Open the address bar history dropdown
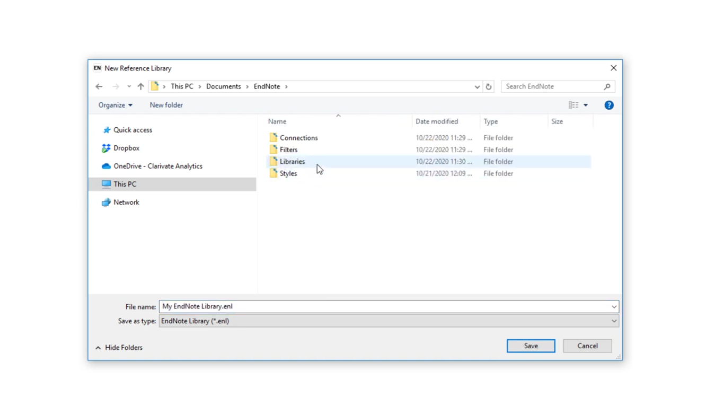Viewport: 724px width, 407px height. [x=477, y=87]
